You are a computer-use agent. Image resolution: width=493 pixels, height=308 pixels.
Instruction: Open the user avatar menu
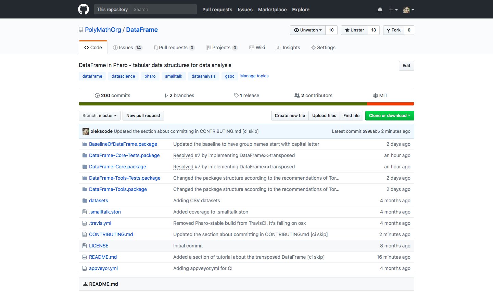(409, 10)
